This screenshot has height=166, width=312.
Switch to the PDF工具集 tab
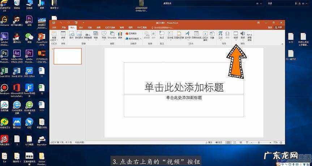142,27
